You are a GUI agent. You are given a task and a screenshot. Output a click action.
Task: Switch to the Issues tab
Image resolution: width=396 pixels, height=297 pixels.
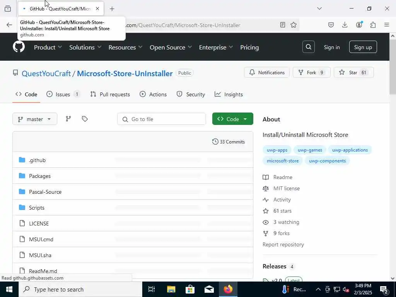tap(63, 94)
